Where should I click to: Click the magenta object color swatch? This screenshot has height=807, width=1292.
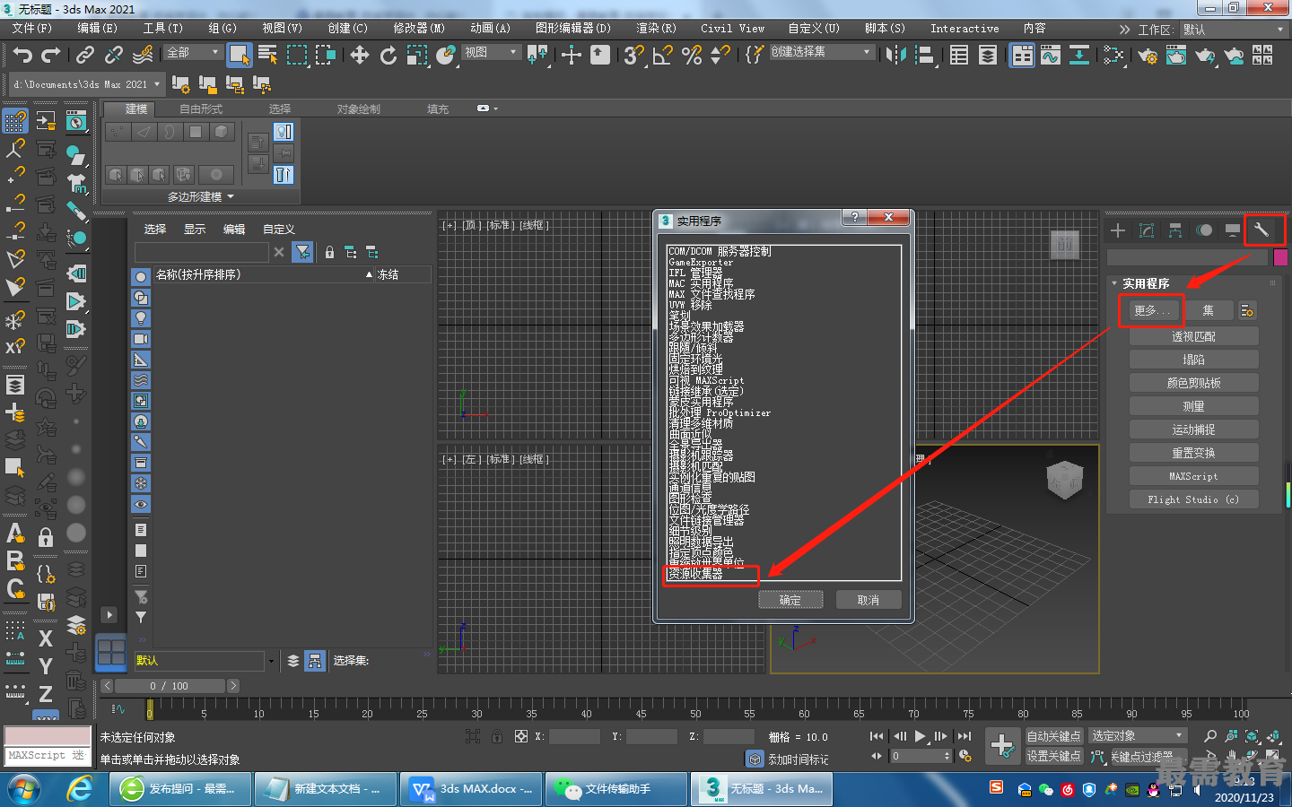click(x=1280, y=257)
